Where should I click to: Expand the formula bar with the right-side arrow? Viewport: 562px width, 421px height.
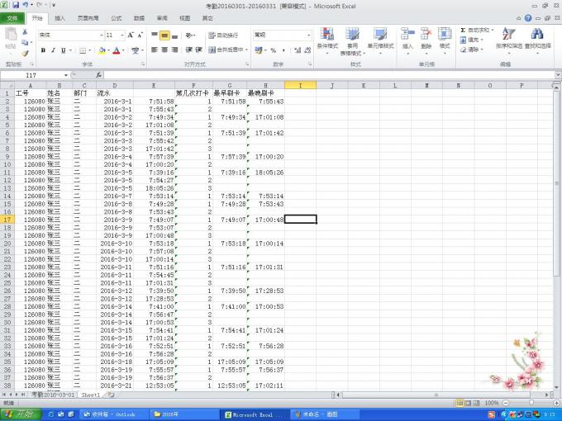558,75
